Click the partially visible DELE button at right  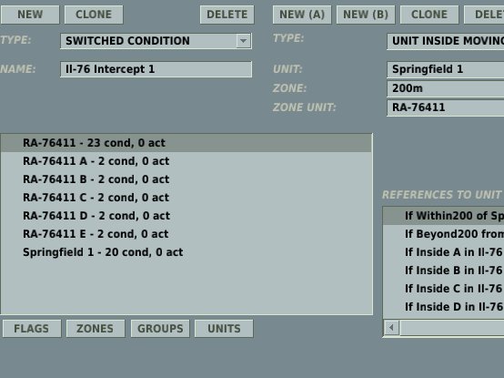484,15
